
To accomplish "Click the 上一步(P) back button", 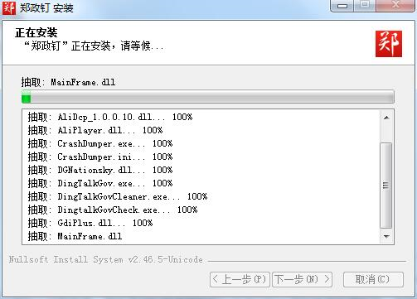I will pyautogui.click(x=240, y=279).
